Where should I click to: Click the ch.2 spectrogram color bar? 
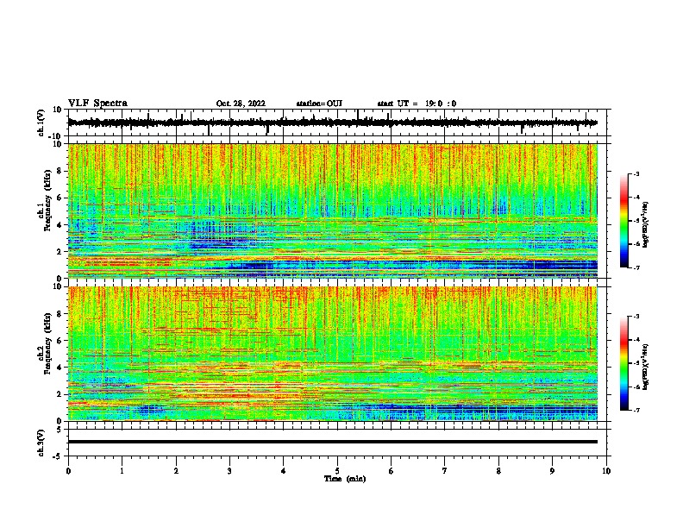tap(623, 363)
